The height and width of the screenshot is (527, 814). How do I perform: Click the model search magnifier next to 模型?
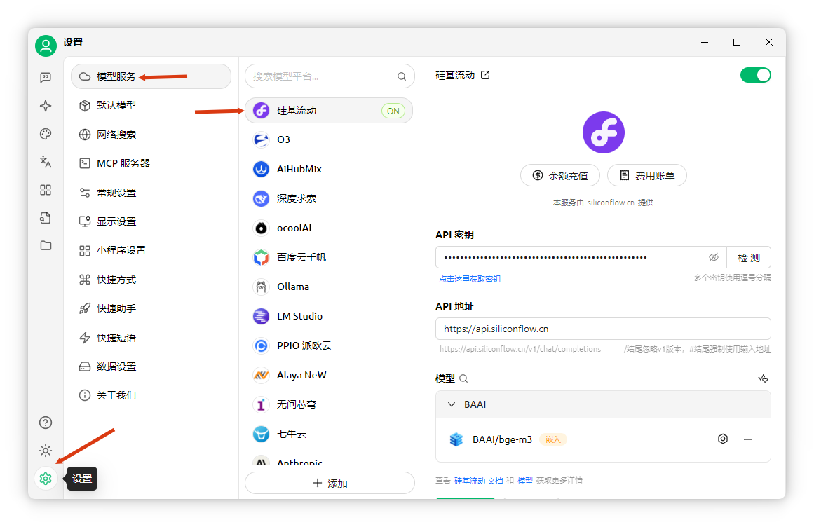[x=463, y=378]
